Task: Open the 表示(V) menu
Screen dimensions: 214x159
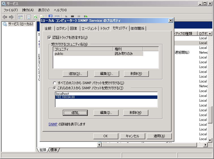Action: (44, 10)
